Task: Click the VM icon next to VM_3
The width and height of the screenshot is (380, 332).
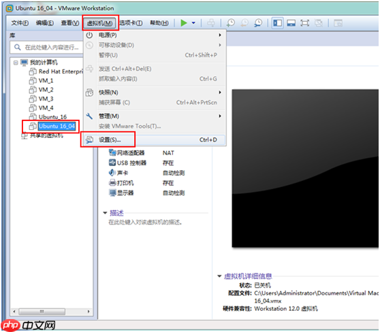Action: click(33, 99)
